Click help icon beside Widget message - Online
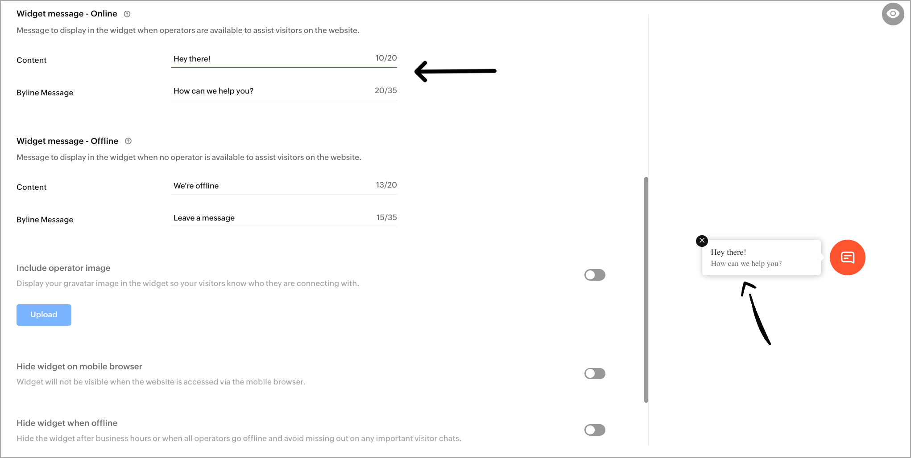Viewport: 911px width, 458px height. [x=127, y=14]
